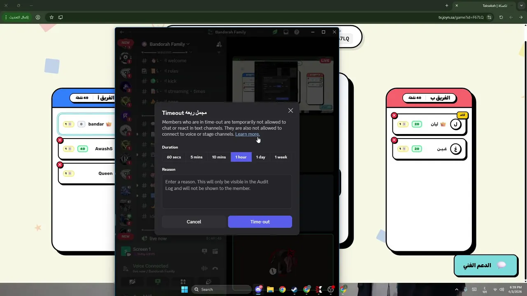
Task: Select the 1 day duration
Action: tap(261, 157)
